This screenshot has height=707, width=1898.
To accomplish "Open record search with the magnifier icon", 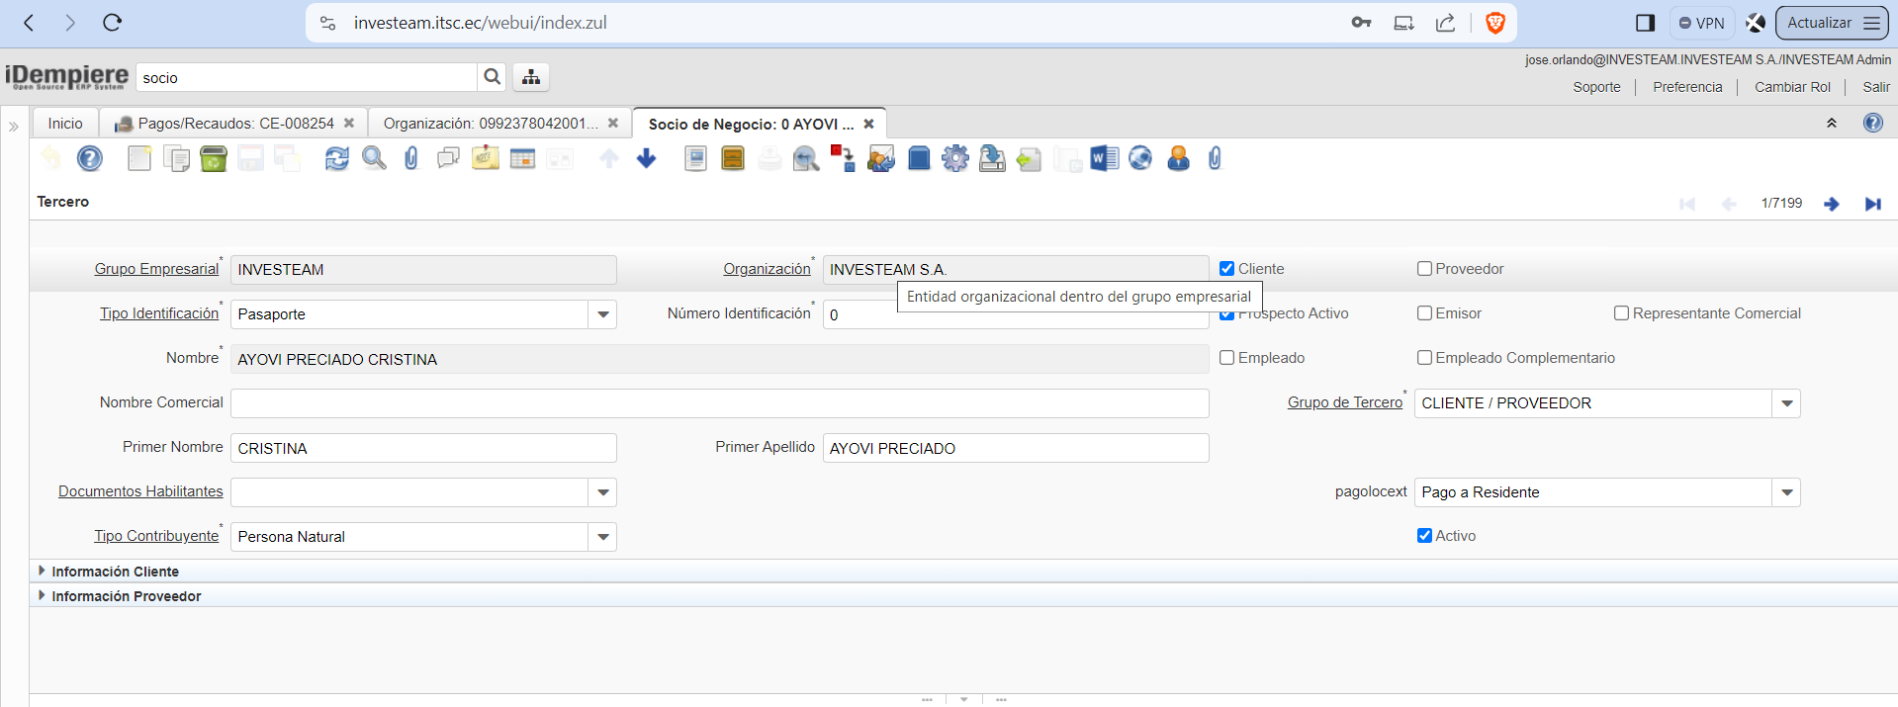I will point(374,158).
